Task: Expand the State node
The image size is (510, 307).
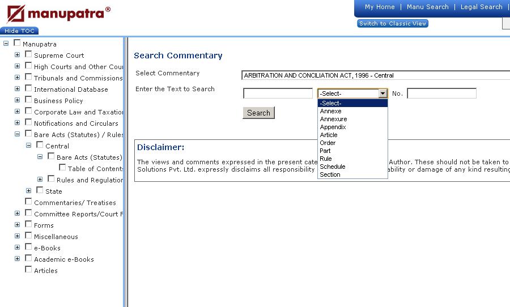Action: pos(29,190)
